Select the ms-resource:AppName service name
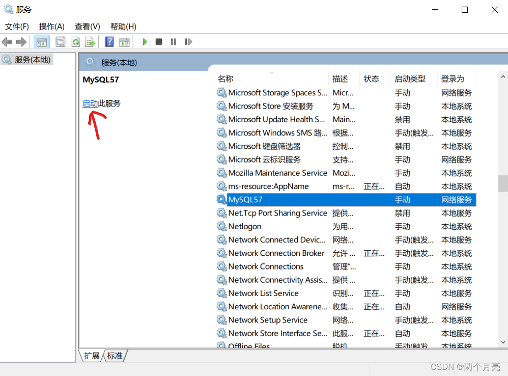 [x=269, y=186]
